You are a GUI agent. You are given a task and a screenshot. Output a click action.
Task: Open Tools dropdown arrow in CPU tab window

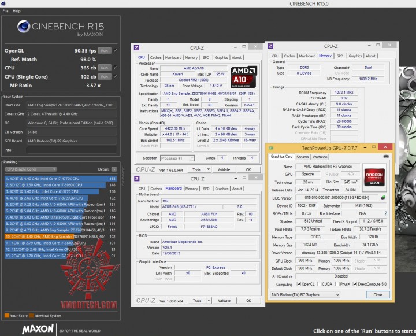pyautogui.click(x=209, y=169)
